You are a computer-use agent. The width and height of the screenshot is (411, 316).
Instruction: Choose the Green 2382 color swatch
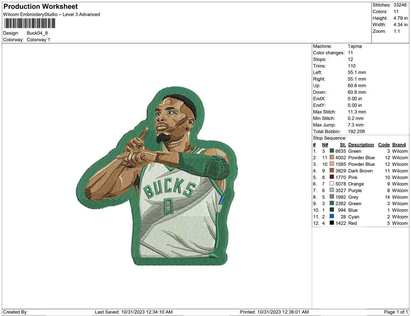tap(332, 203)
